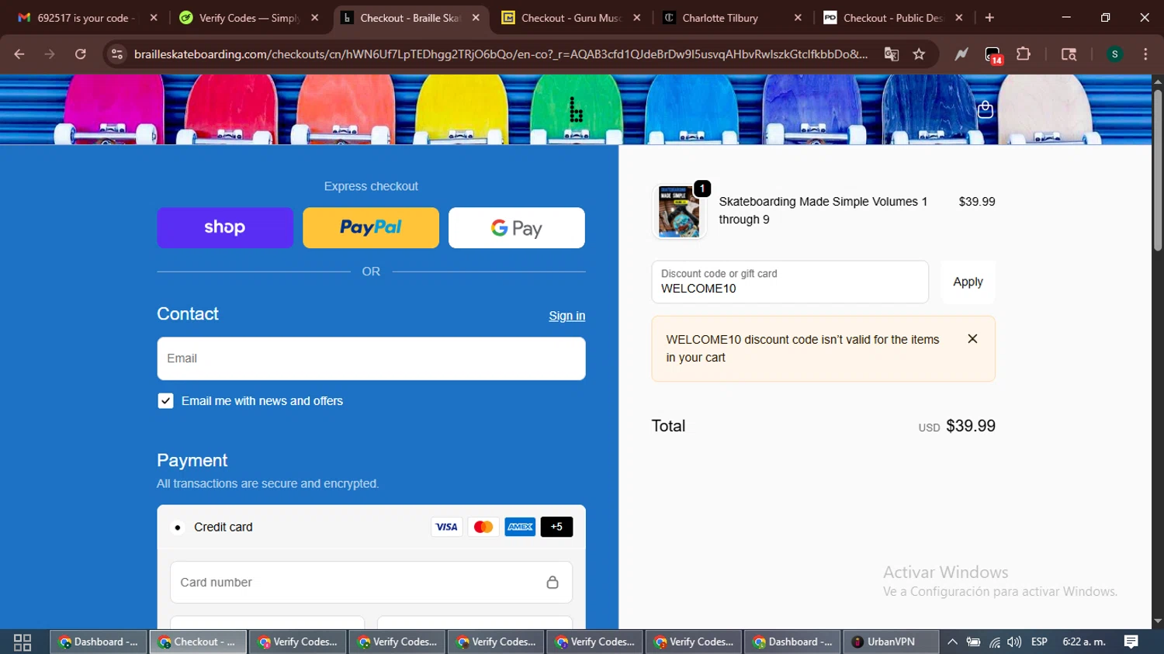Screen dimensions: 1164x654
Task: Open site information icon in address bar
Action: point(117,54)
